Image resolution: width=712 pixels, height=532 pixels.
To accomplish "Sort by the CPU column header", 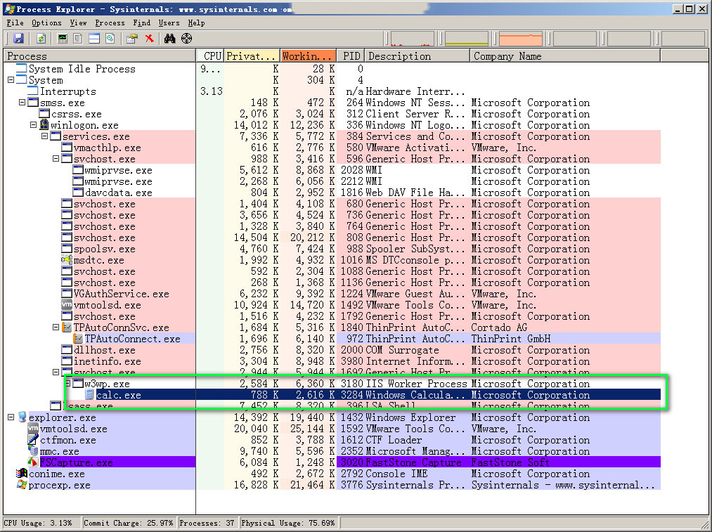I will (x=211, y=56).
